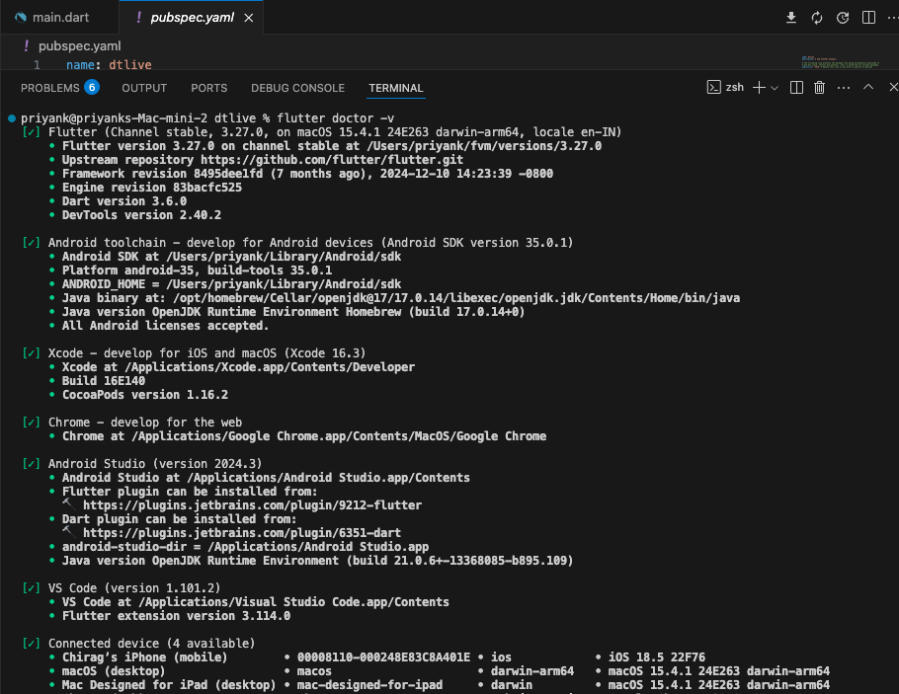Maximize the panel with the up chevron

tap(868, 87)
